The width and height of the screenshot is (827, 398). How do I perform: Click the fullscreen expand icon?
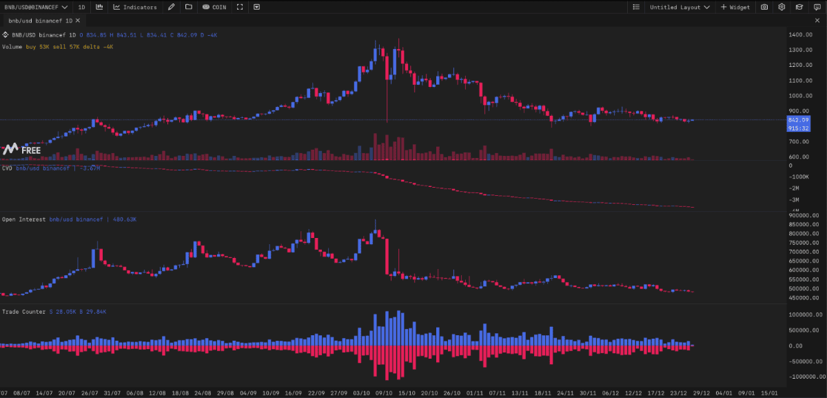240,7
